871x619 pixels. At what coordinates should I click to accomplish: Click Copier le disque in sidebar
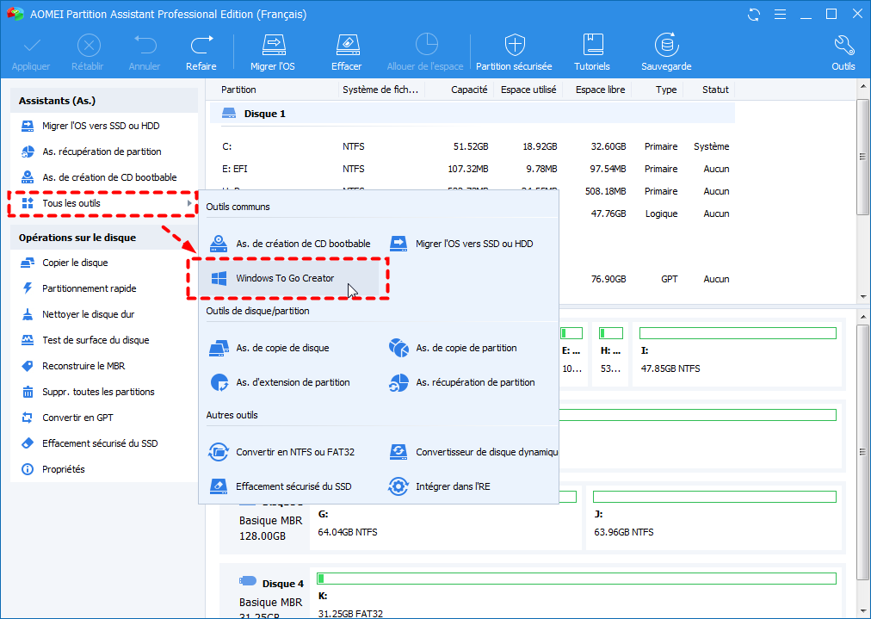point(75,263)
